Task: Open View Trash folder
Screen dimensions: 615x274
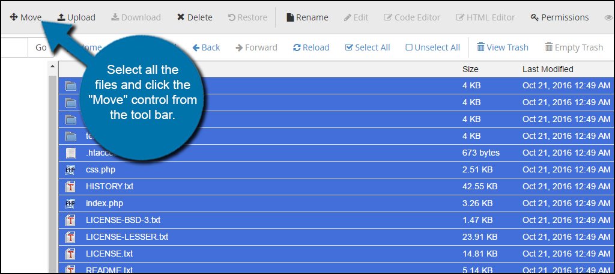Action: pyautogui.click(x=503, y=47)
